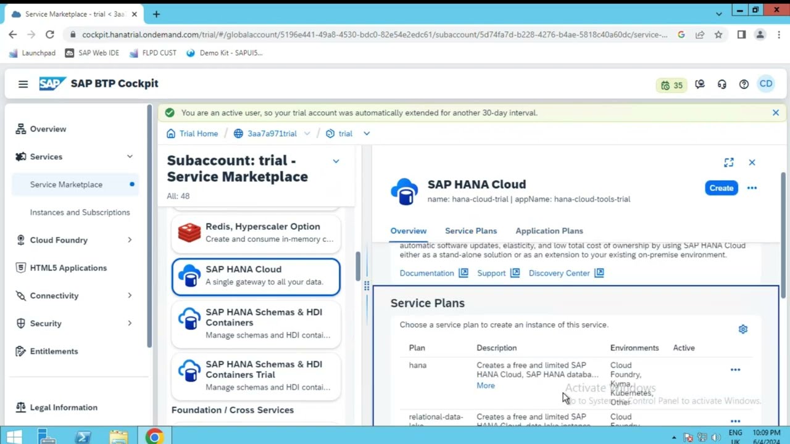790x444 pixels.
Task: Open File Explorer from the taskbar
Action: [118, 437]
